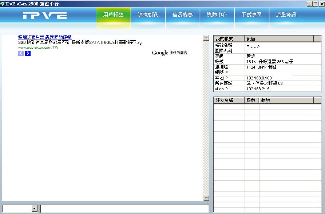The image size is (325, 214).
Task: Click the scroll up arrow of the ad panel
Action: 206,38
